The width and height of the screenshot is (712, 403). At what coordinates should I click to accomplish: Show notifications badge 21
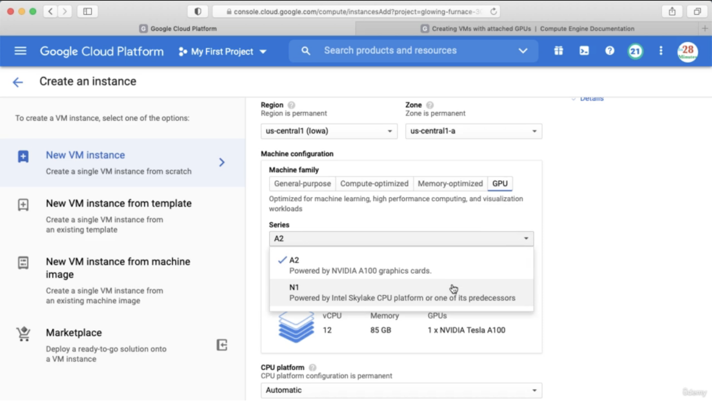pos(635,51)
